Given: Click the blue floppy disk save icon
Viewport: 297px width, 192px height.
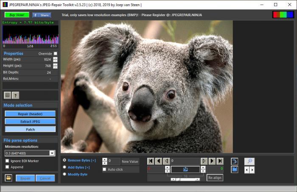Looking at the screenshot, I should pyautogui.click(x=235, y=170).
